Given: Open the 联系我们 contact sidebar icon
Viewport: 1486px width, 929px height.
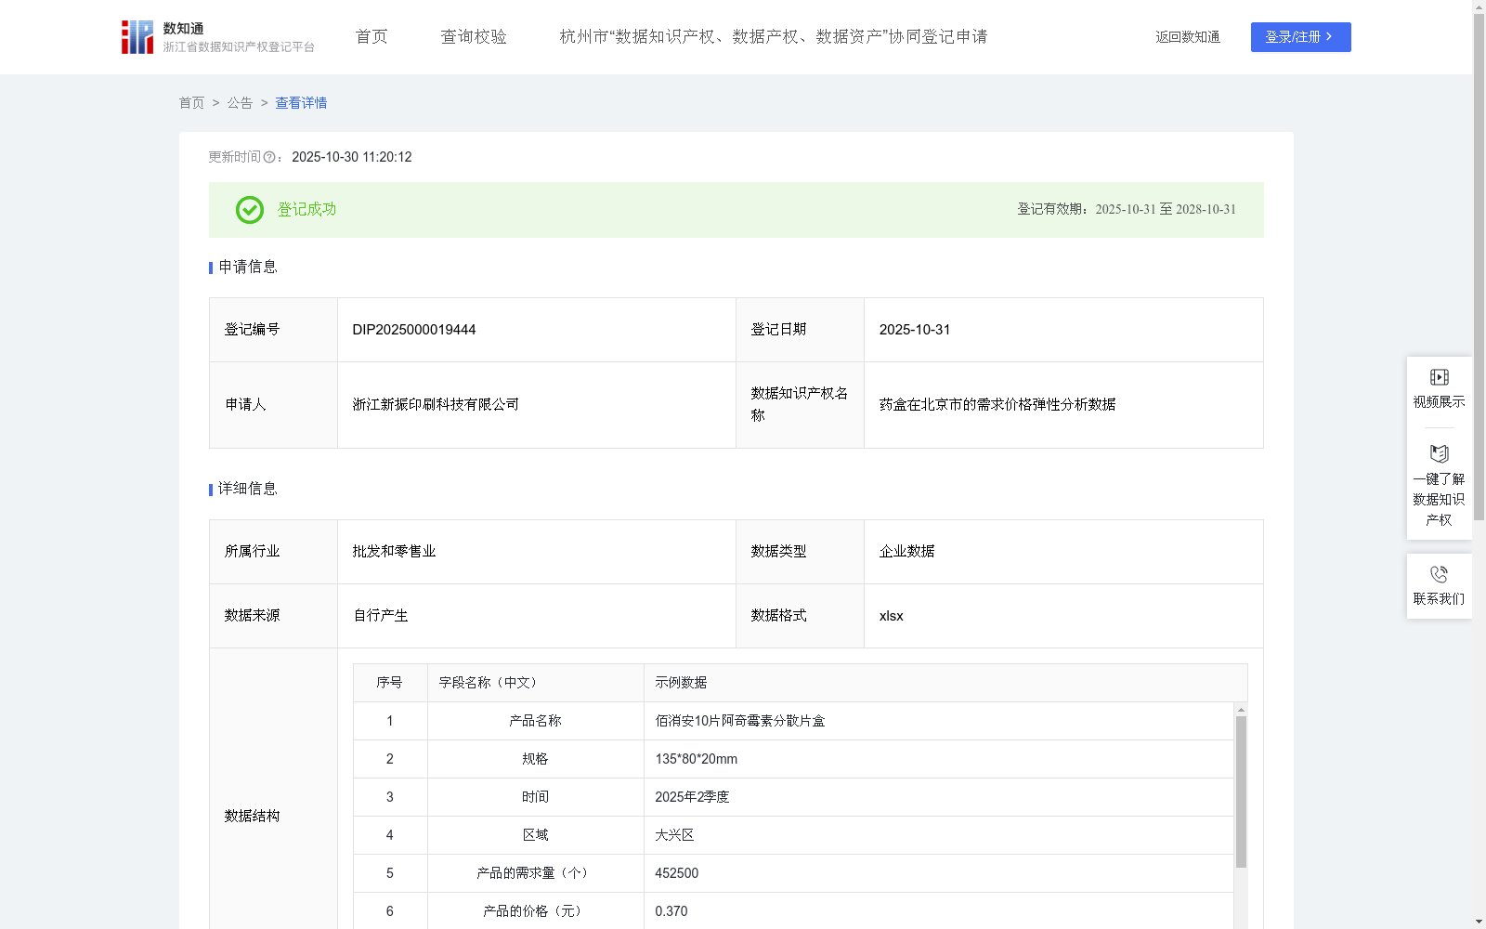Looking at the screenshot, I should click(1439, 586).
